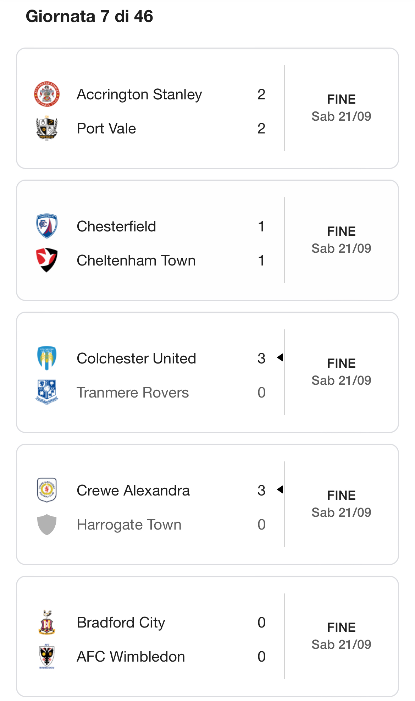Tap the AFC Wimbledon crest
The height and width of the screenshot is (701, 415).
(47, 656)
